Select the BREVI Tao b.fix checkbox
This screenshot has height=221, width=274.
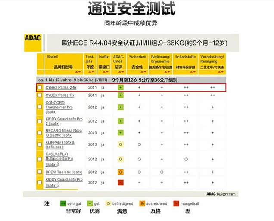pos(40,172)
